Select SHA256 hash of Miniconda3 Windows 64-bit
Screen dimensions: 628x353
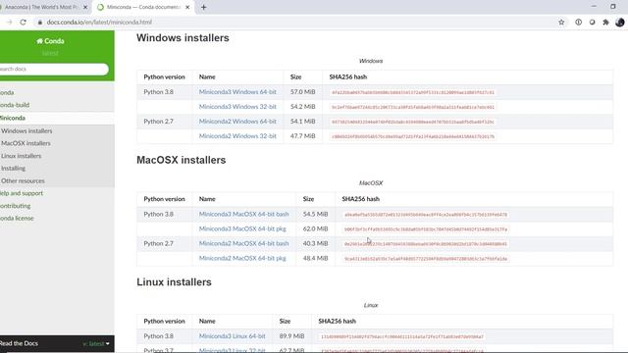(413, 92)
